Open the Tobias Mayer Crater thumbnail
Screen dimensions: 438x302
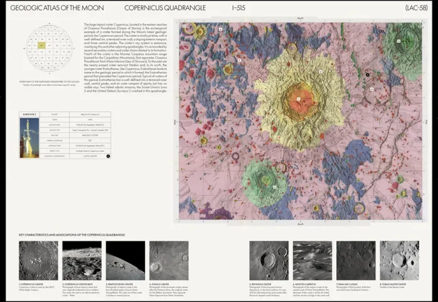(399, 260)
